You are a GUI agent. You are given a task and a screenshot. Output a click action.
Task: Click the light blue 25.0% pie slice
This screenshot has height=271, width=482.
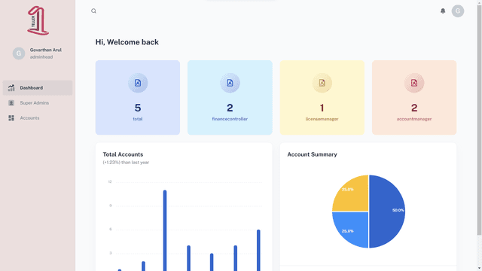click(353, 227)
